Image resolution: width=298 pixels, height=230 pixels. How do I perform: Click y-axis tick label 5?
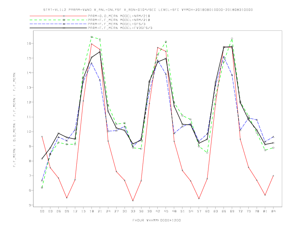tap(30, 205)
